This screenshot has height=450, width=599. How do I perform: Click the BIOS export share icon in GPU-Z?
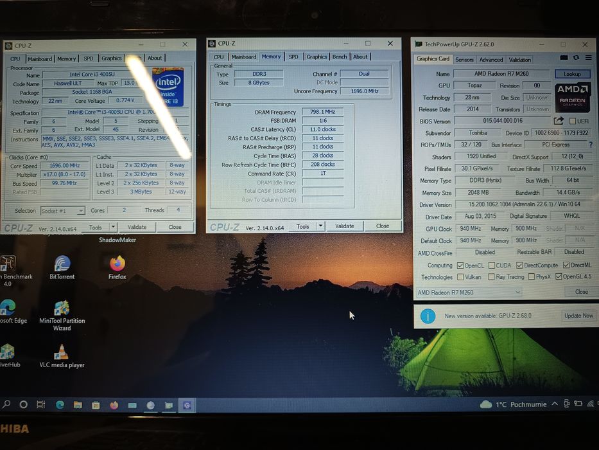tap(559, 121)
